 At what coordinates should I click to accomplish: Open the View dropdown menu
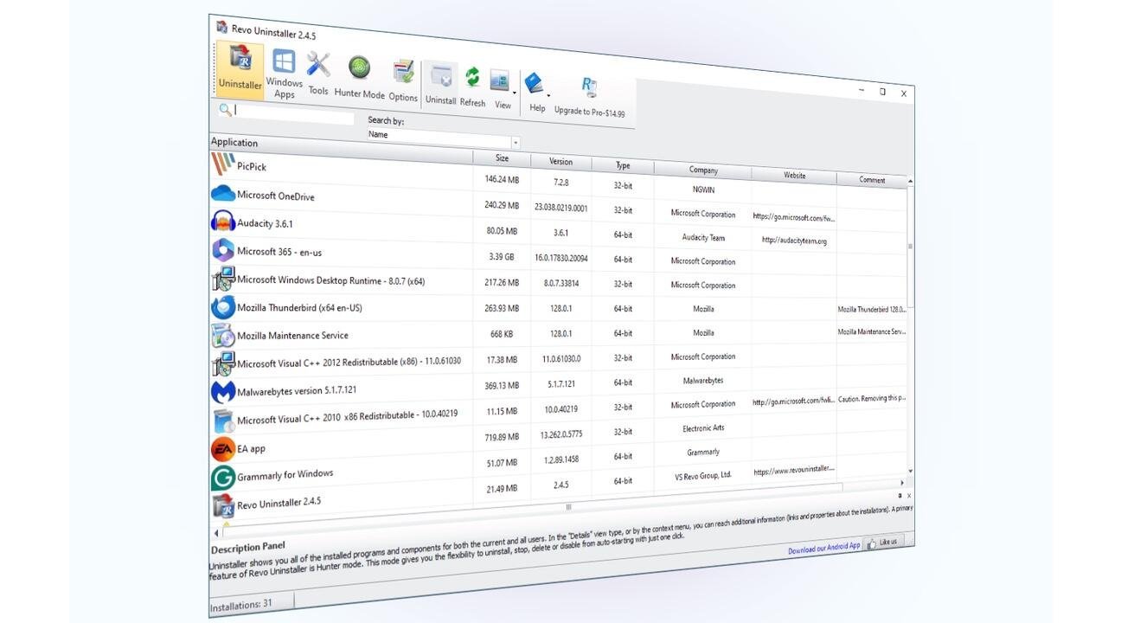pos(515,92)
